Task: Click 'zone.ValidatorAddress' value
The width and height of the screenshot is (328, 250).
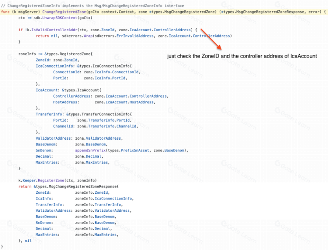Action: coord(98,139)
